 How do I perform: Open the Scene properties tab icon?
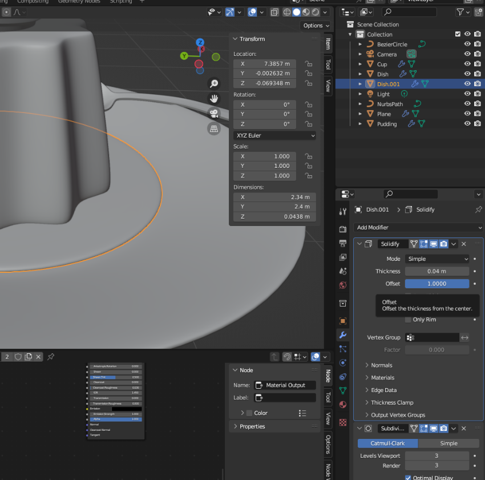coord(343,271)
